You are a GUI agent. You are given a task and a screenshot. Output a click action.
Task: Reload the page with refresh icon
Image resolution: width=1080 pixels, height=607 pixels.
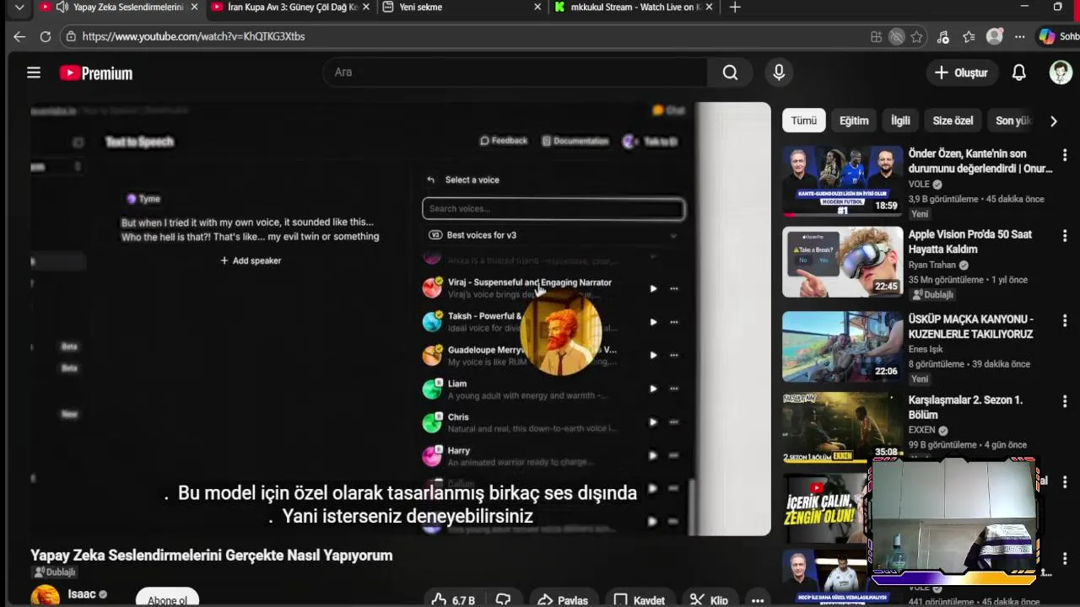pos(46,36)
